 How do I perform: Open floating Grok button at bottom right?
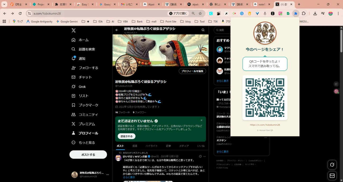332,165
